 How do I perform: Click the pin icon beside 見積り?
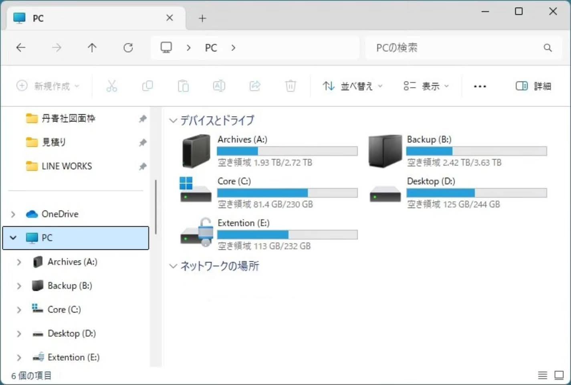143,142
